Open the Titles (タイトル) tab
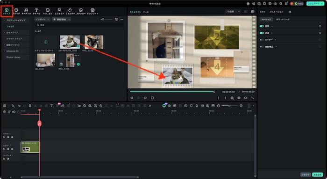327x179 pixels. (x=36, y=12)
